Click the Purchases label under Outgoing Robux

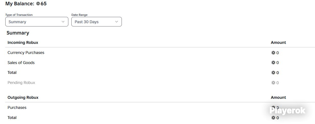pos(17,108)
